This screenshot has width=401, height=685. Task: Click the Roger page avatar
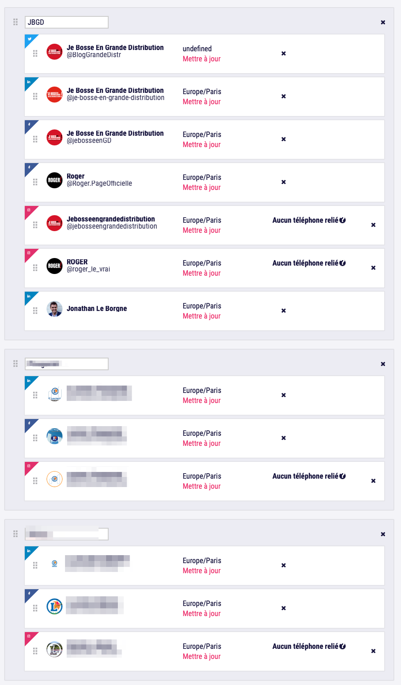55,180
